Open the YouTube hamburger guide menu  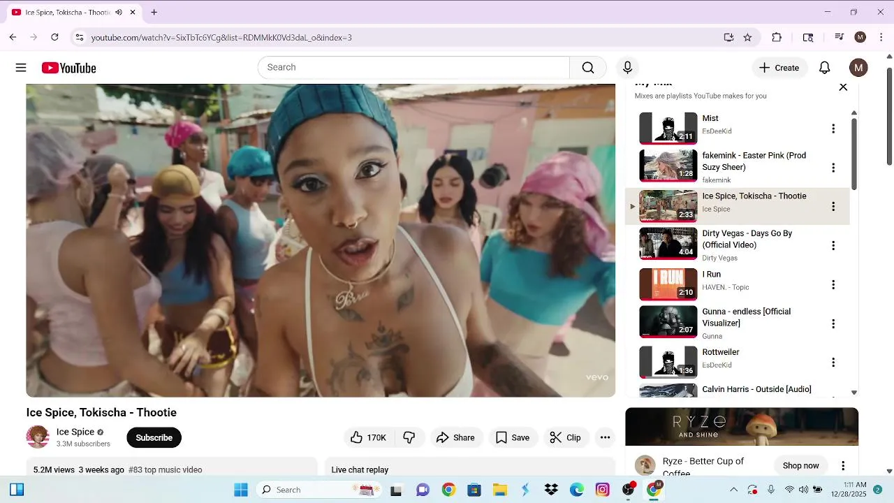click(21, 68)
